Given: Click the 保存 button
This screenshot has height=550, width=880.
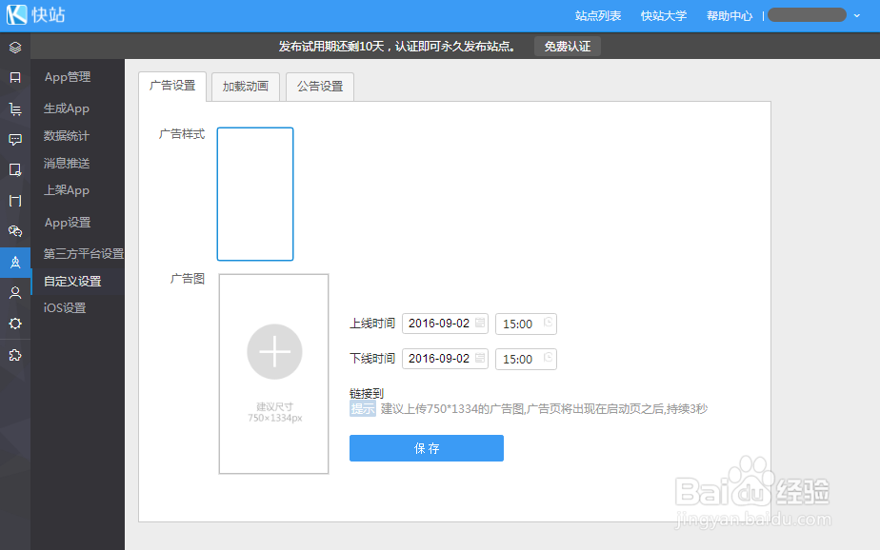Looking at the screenshot, I should 427,448.
